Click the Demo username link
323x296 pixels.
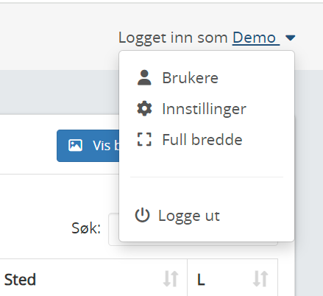point(256,38)
